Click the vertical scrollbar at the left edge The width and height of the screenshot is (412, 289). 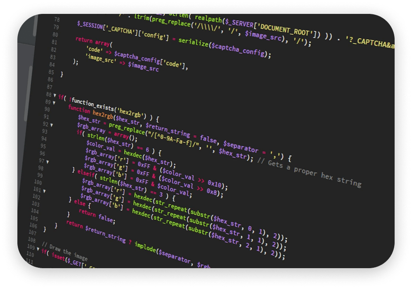[30, 87]
